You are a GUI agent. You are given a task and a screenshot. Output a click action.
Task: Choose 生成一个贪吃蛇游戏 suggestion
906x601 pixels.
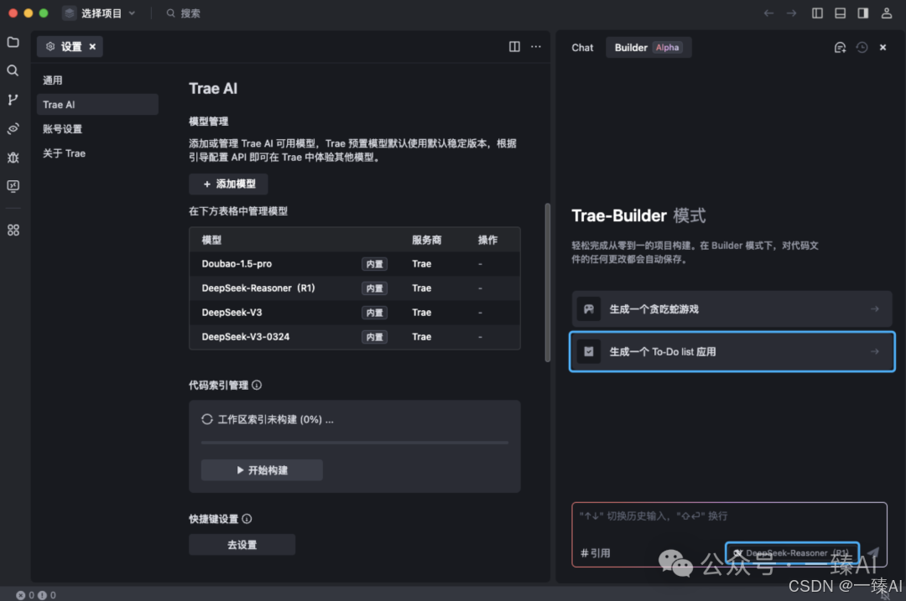point(732,308)
